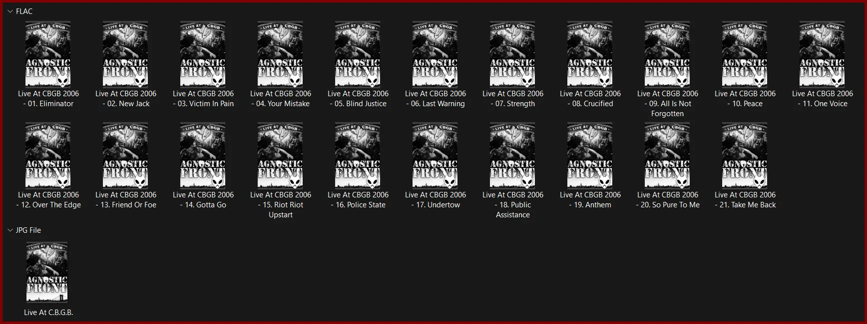
Task: Click the file name ending '06. Last Warning'
Action: tap(435, 99)
